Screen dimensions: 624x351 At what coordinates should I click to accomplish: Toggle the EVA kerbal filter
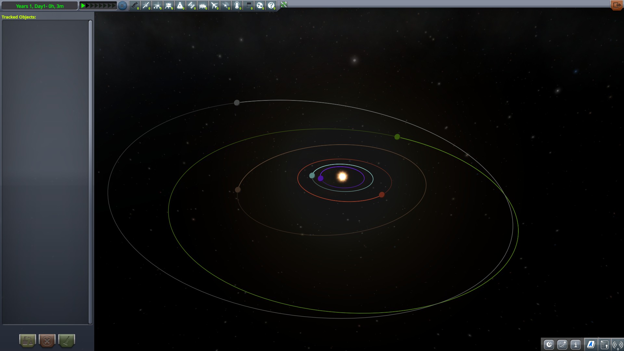coord(237,6)
